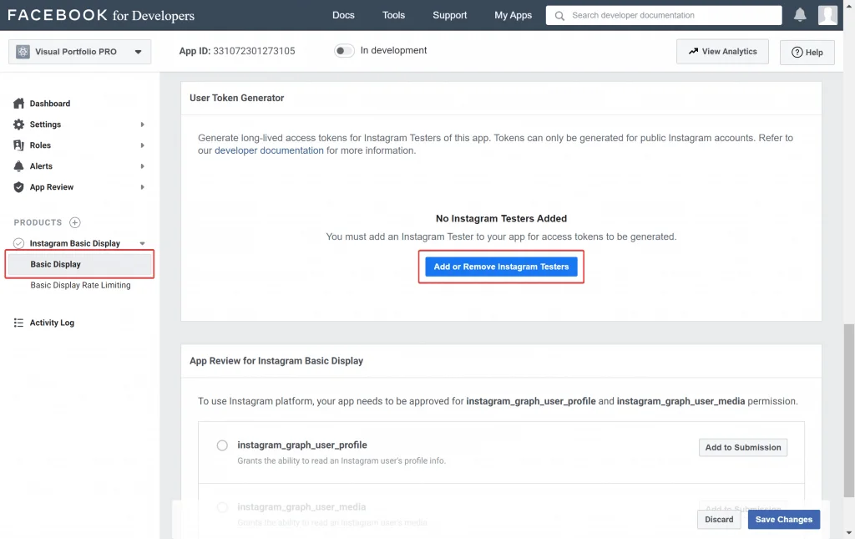Click the Settings gear icon

point(18,125)
